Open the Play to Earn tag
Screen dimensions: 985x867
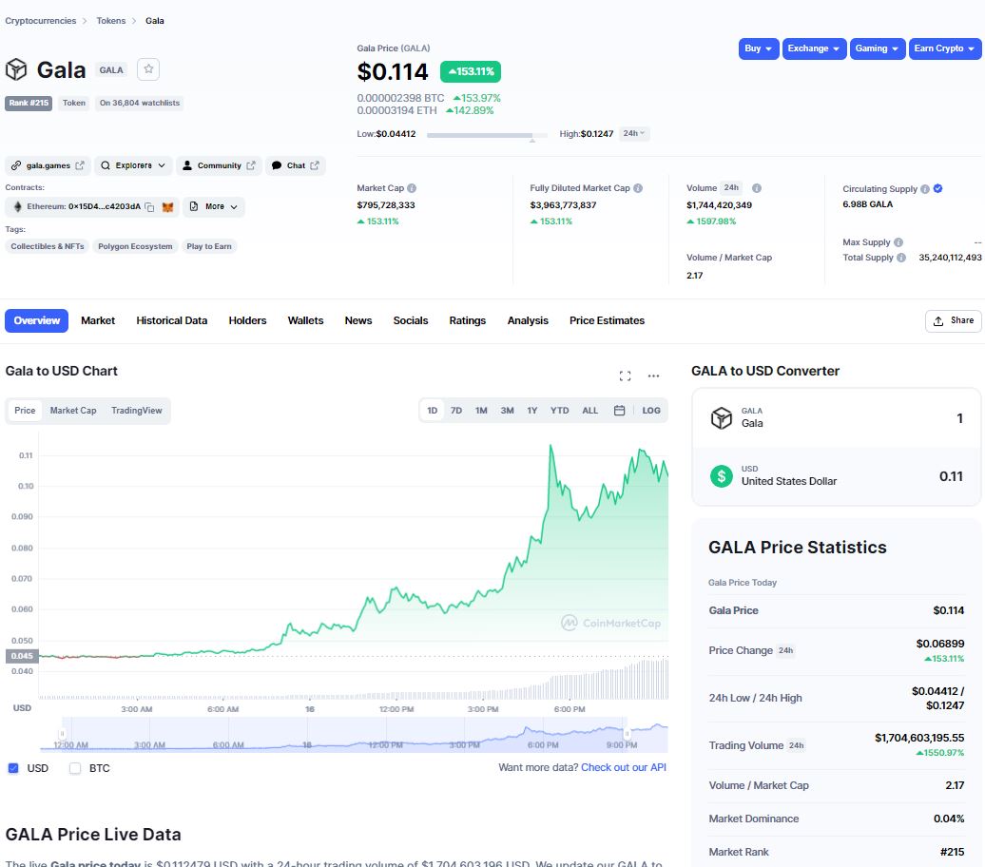tap(208, 246)
